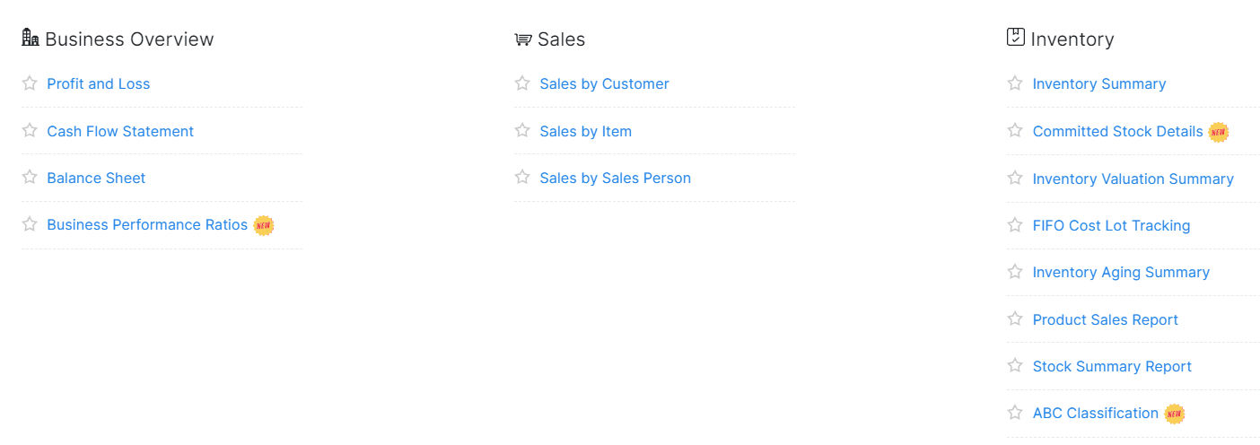Open the Product Sales Report link

tap(1105, 319)
